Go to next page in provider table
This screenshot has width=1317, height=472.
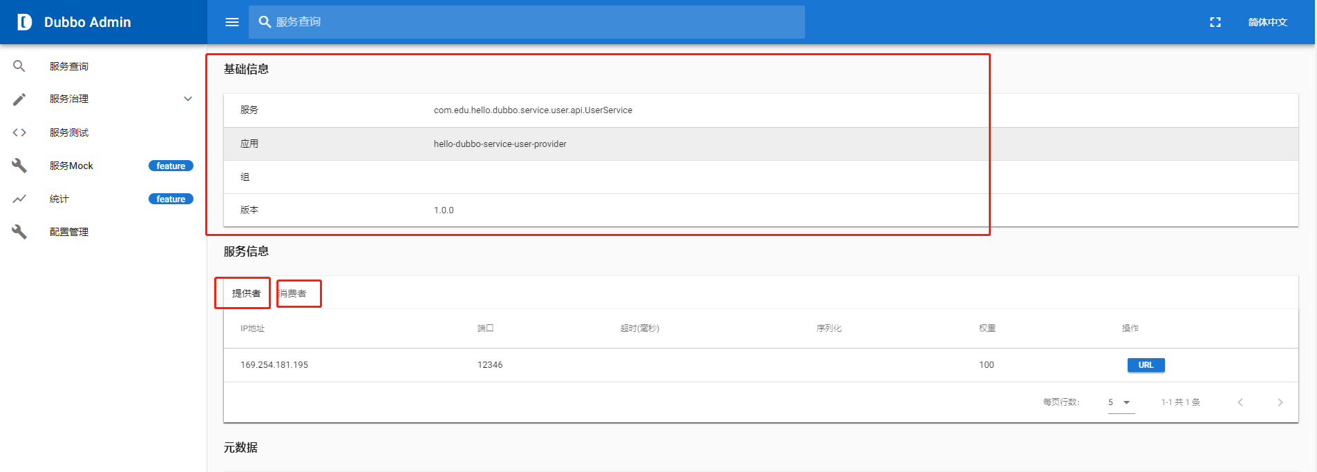click(1280, 402)
